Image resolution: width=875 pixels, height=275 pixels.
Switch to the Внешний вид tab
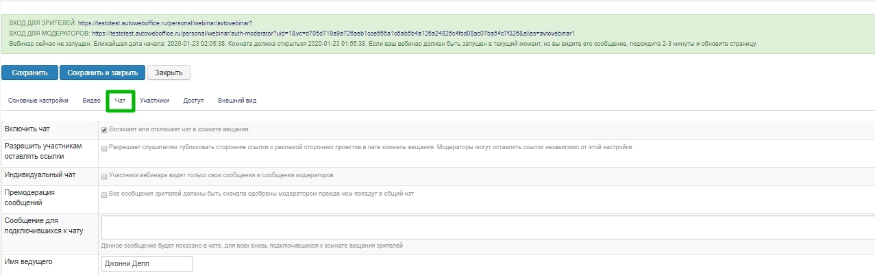(237, 101)
